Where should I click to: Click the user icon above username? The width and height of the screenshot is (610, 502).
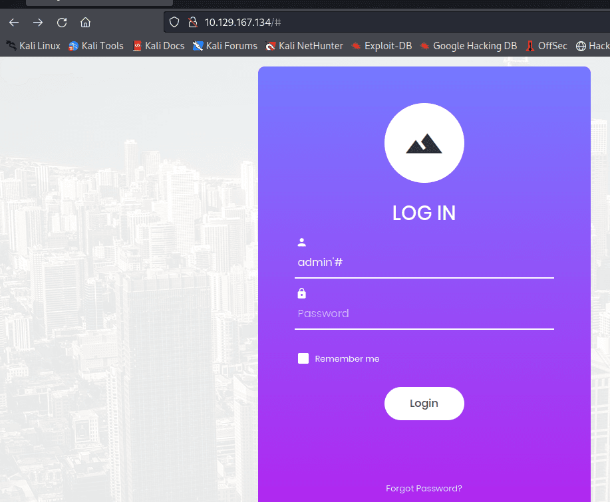[x=302, y=243]
